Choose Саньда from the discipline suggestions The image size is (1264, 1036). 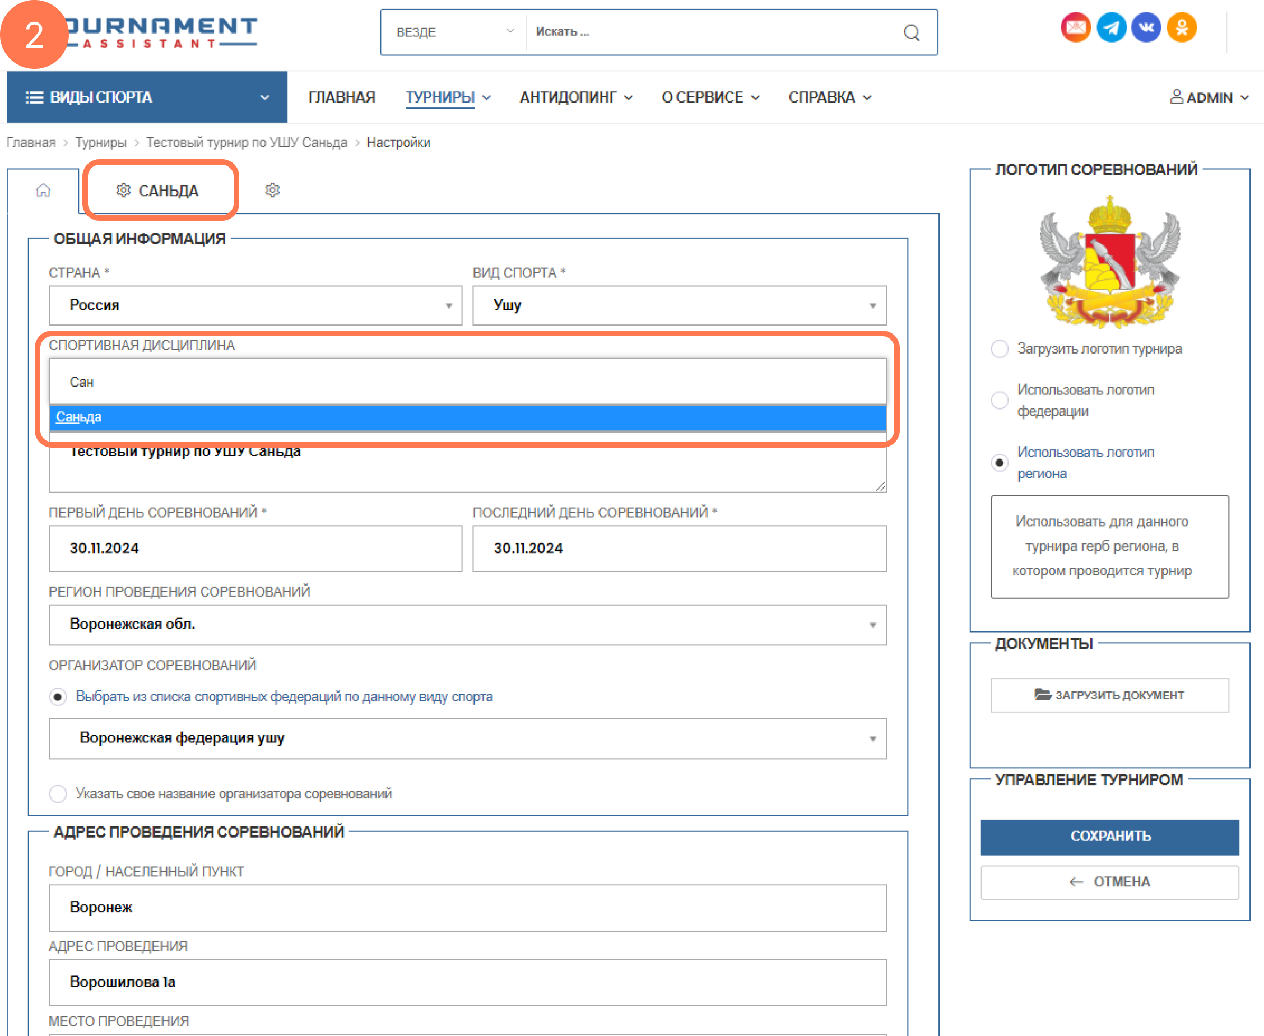pyautogui.click(x=468, y=417)
